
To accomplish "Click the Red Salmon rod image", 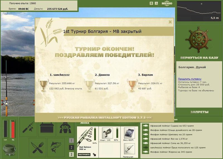I will point(85,136).
